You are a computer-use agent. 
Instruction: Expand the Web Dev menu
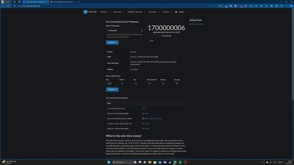[105, 12]
